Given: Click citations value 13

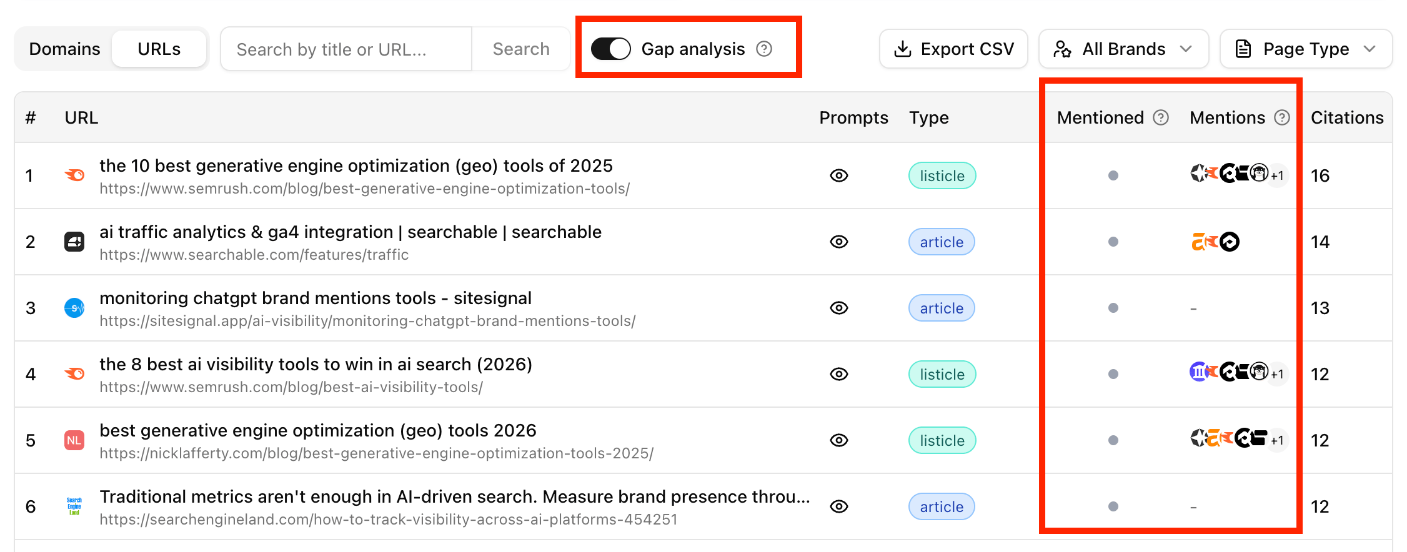Looking at the screenshot, I should [1320, 308].
